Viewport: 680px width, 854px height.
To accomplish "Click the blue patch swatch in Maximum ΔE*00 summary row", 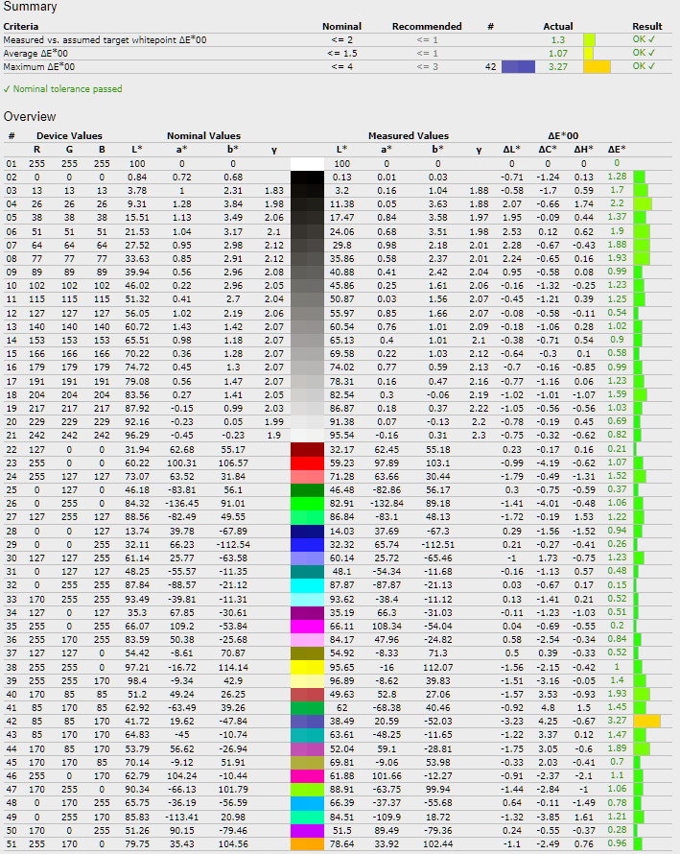I will point(517,67).
